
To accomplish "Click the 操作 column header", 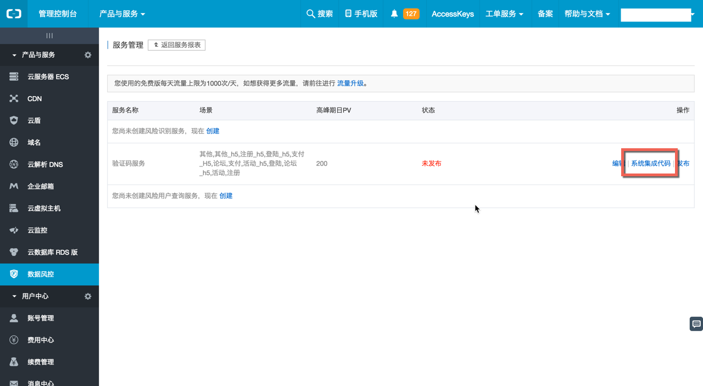I will click(x=683, y=110).
